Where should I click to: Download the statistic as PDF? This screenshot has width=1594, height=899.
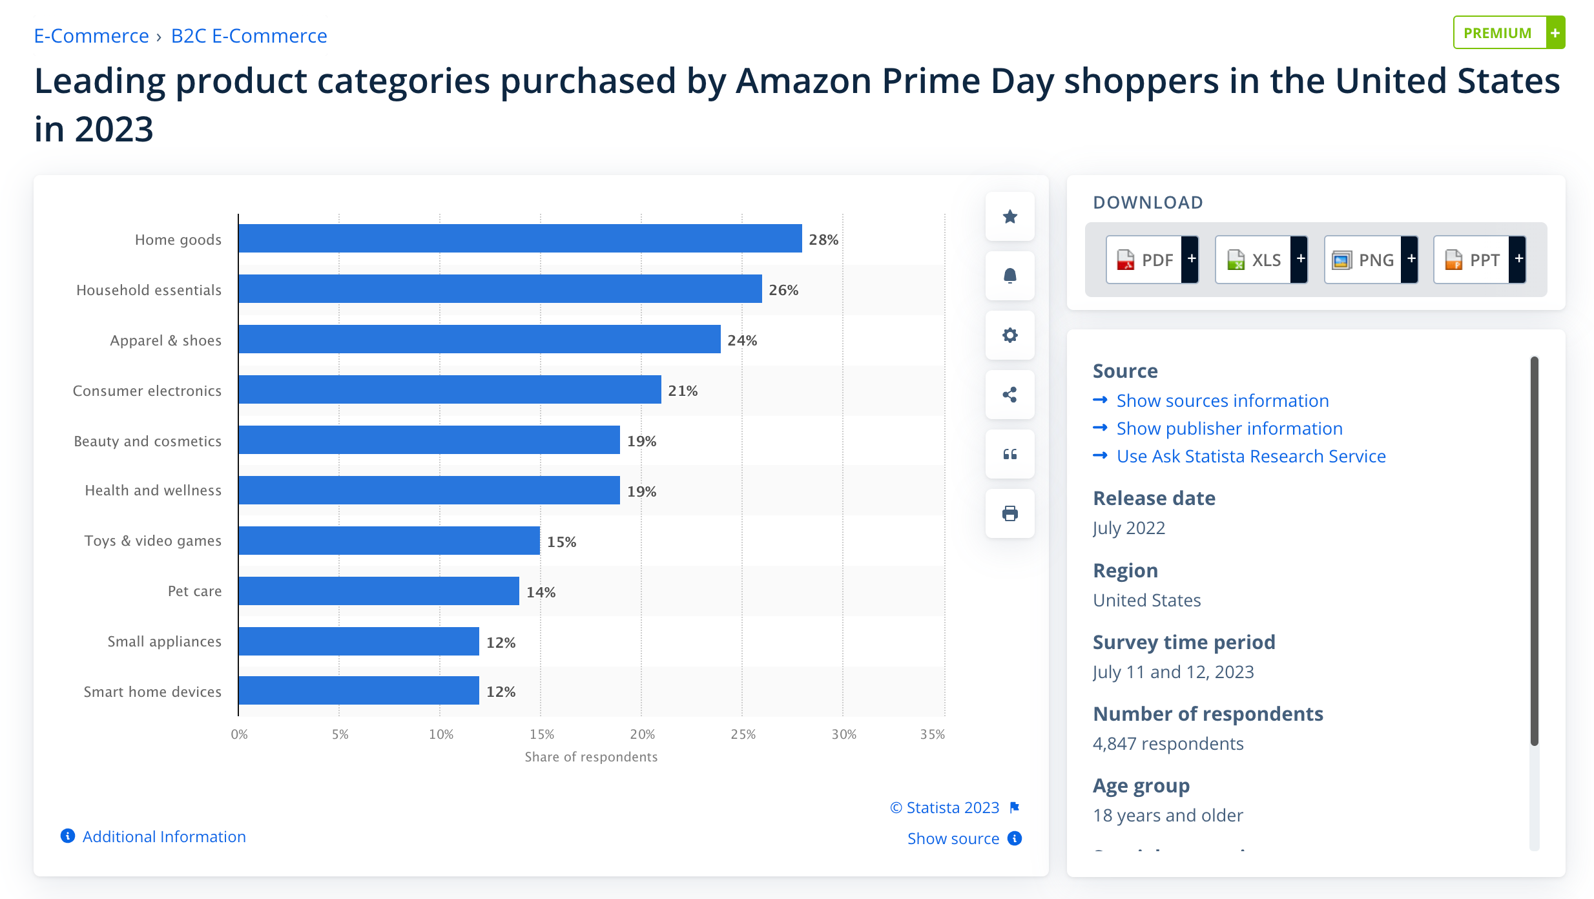pyautogui.click(x=1152, y=260)
